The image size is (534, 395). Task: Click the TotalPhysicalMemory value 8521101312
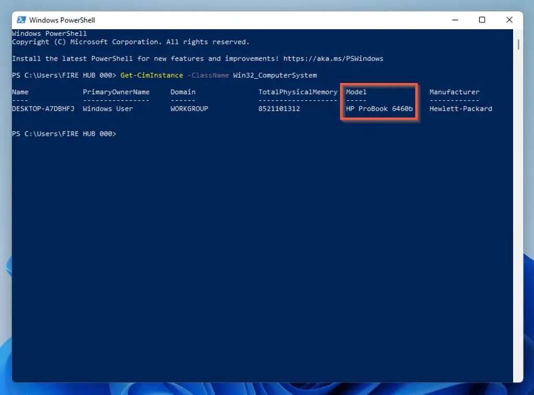(x=278, y=109)
